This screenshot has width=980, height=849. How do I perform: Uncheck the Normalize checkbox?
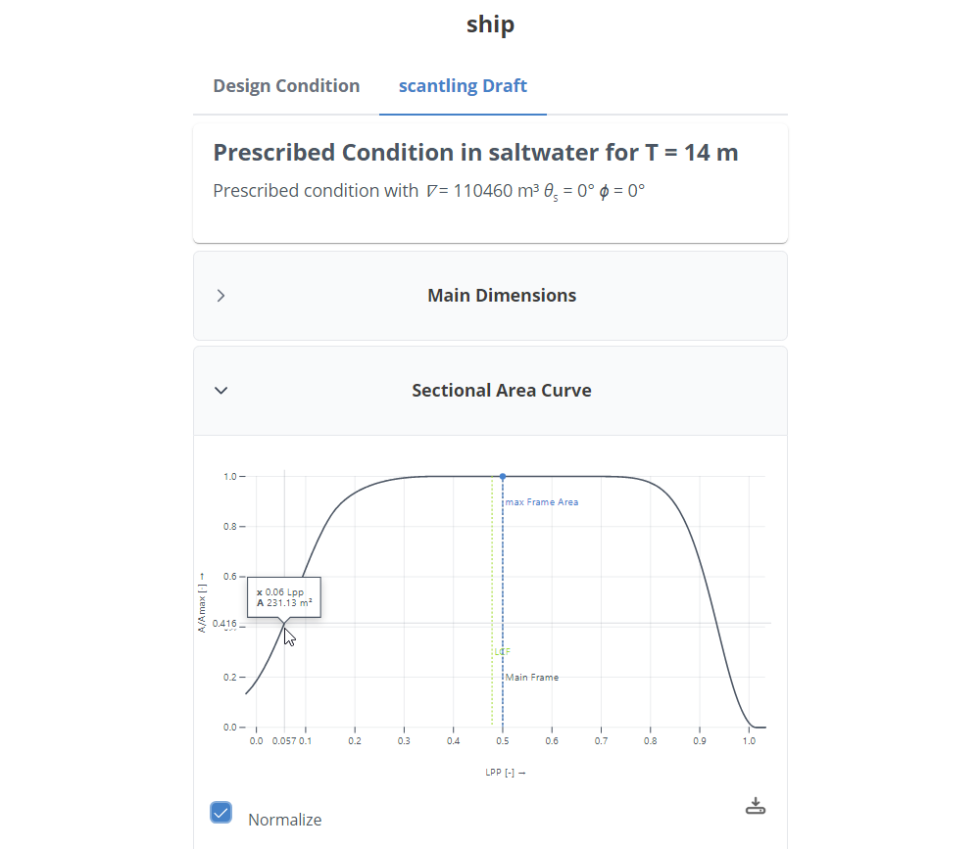[x=220, y=812]
